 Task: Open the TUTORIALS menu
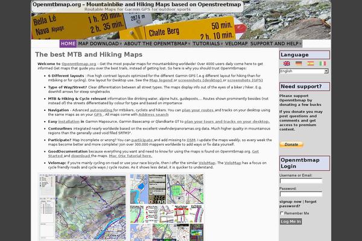click(x=208, y=43)
